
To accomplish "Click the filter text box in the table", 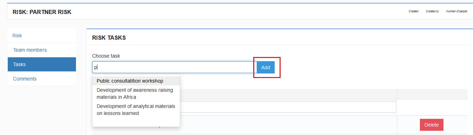I will click(x=288, y=107).
